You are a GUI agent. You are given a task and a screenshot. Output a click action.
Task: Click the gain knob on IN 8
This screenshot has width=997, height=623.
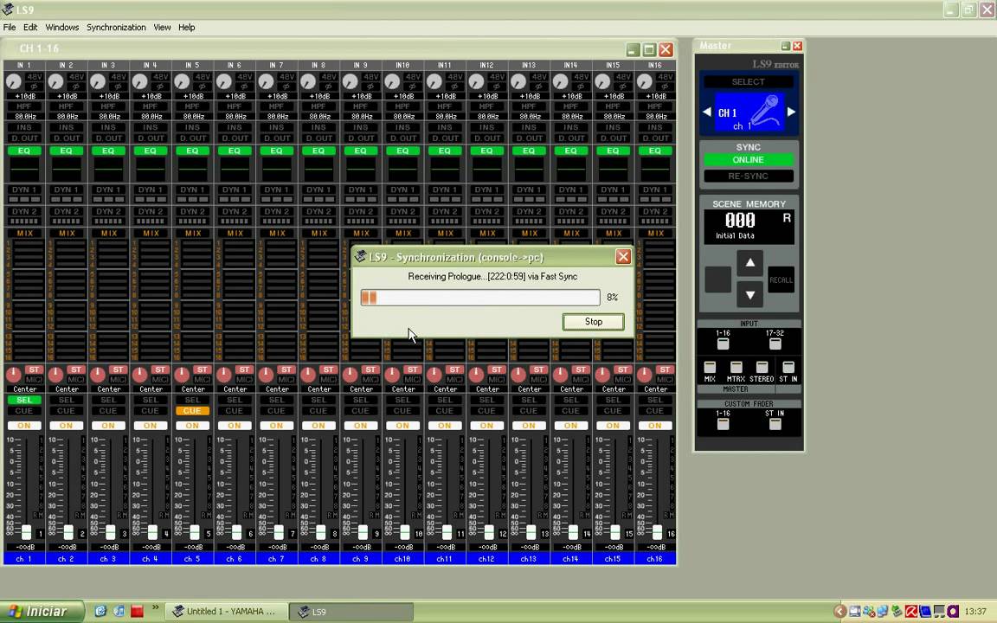308,81
